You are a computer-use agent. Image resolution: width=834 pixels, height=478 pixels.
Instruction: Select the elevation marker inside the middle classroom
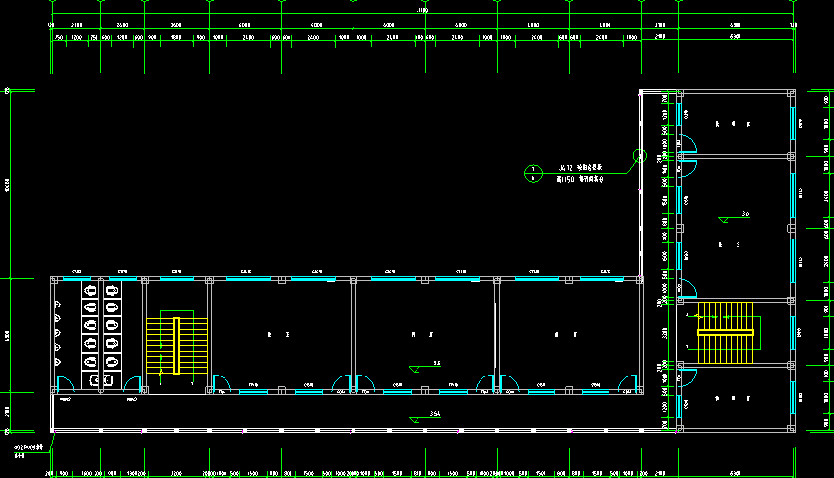[424, 367]
